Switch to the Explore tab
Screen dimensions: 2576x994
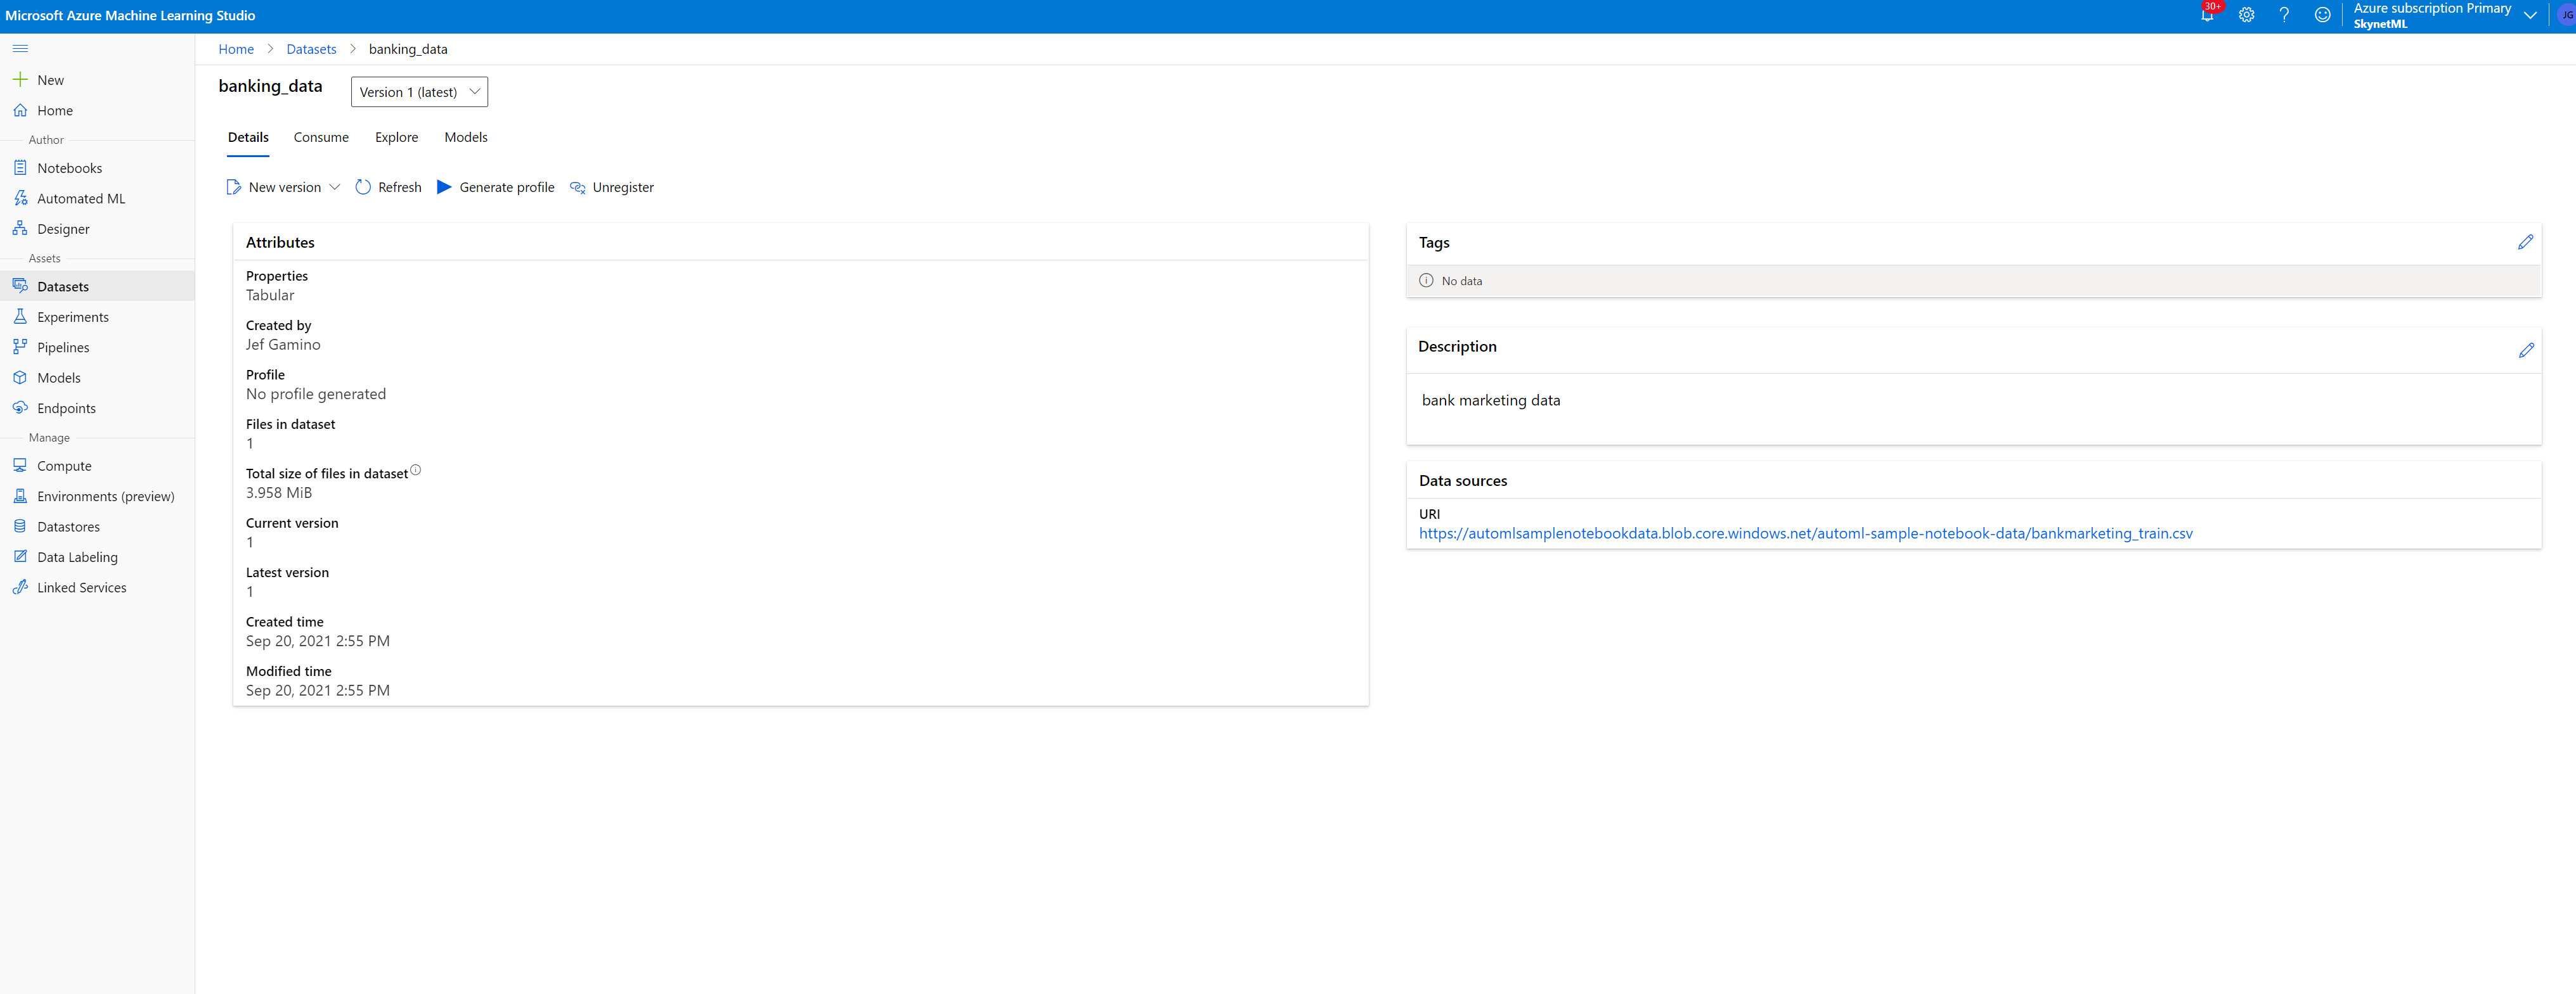click(396, 137)
